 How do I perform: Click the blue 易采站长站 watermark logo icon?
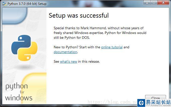pyautogui.click(x=141, y=102)
